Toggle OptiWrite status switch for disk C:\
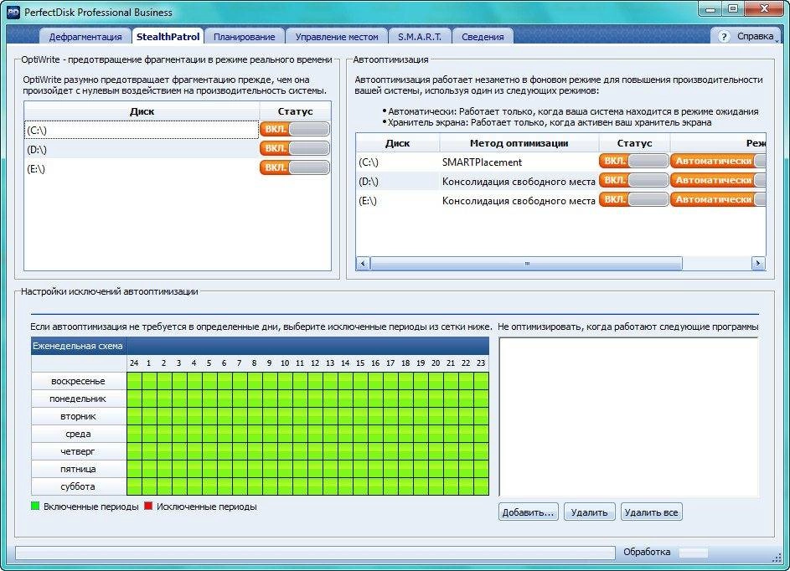Screen dimensions: 790x571 point(295,130)
